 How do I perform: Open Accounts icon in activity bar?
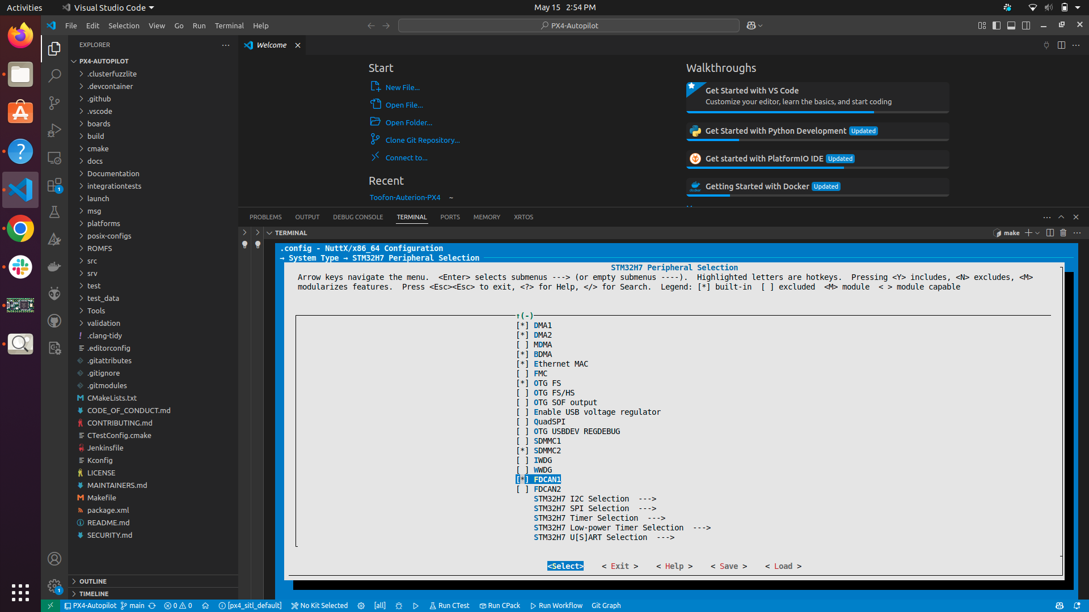(x=54, y=559)
